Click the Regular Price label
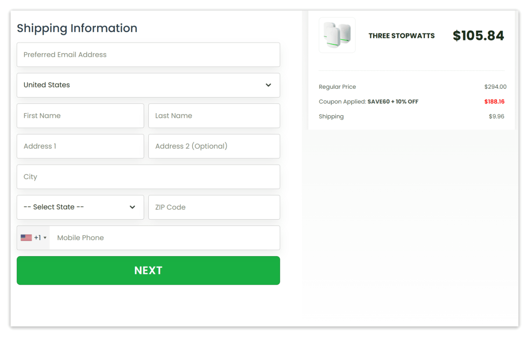529x337 pixels. pos(337,87)
